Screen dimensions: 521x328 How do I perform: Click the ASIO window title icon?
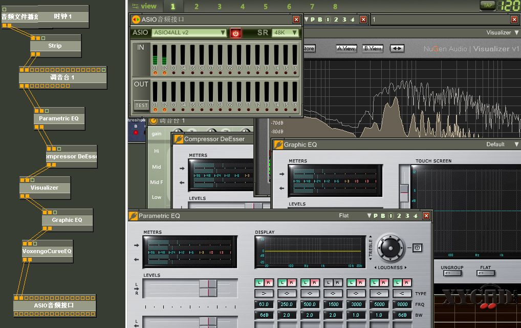[136, 19]
